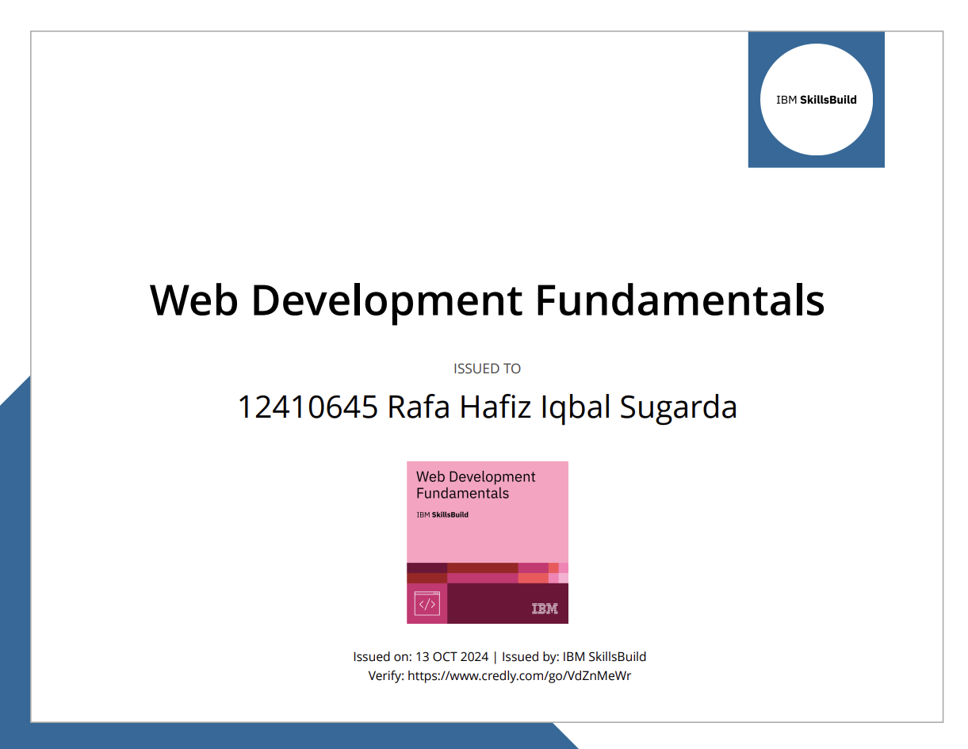Pick the coral orange square in the badge stripe

[x=533, y=578]
